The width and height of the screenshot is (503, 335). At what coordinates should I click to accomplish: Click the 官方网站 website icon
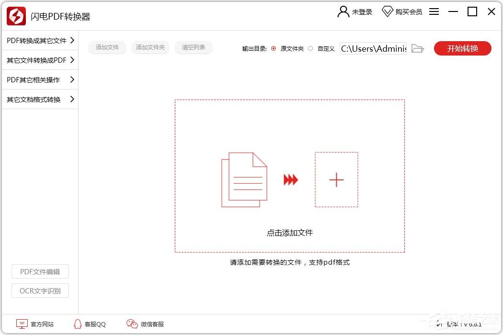tap(21, 324)
